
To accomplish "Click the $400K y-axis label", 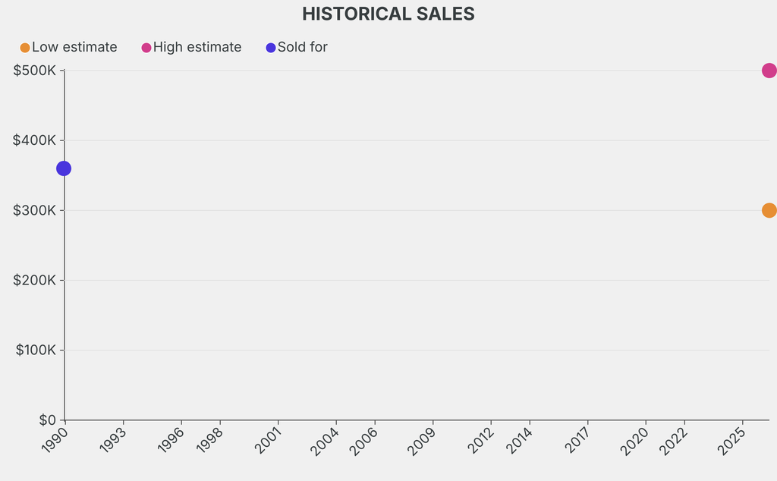I will [x=35, y=140].
